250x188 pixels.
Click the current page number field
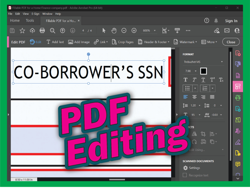click(83, 31)
